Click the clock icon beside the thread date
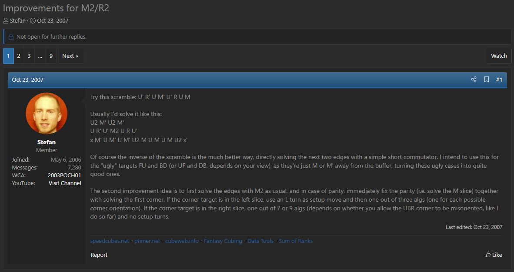The image size is (514, 272). click(33, 21)
